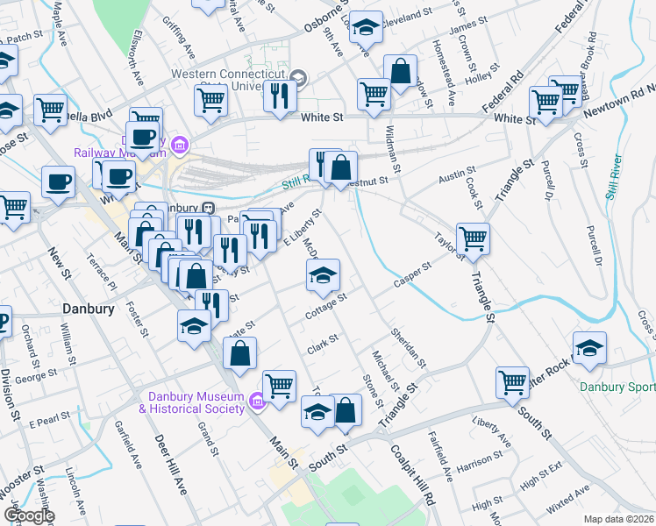The image size is (656, 526).
Task: Click the Deer Hill Ave label
Action: (171, 465)
